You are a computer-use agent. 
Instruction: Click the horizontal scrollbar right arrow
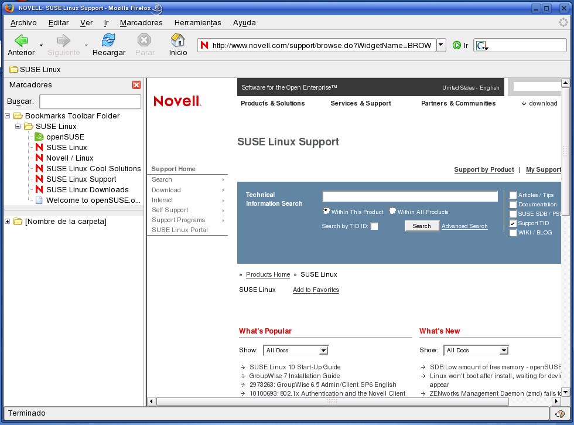tap(556, 401)
